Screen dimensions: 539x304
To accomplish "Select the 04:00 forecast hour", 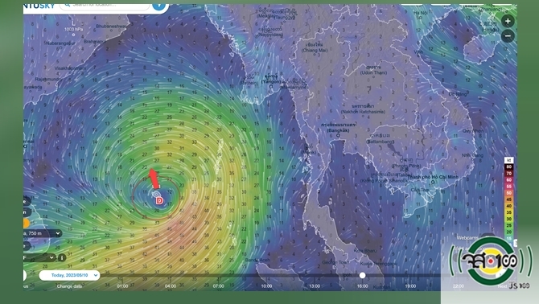I will point(171,286).
